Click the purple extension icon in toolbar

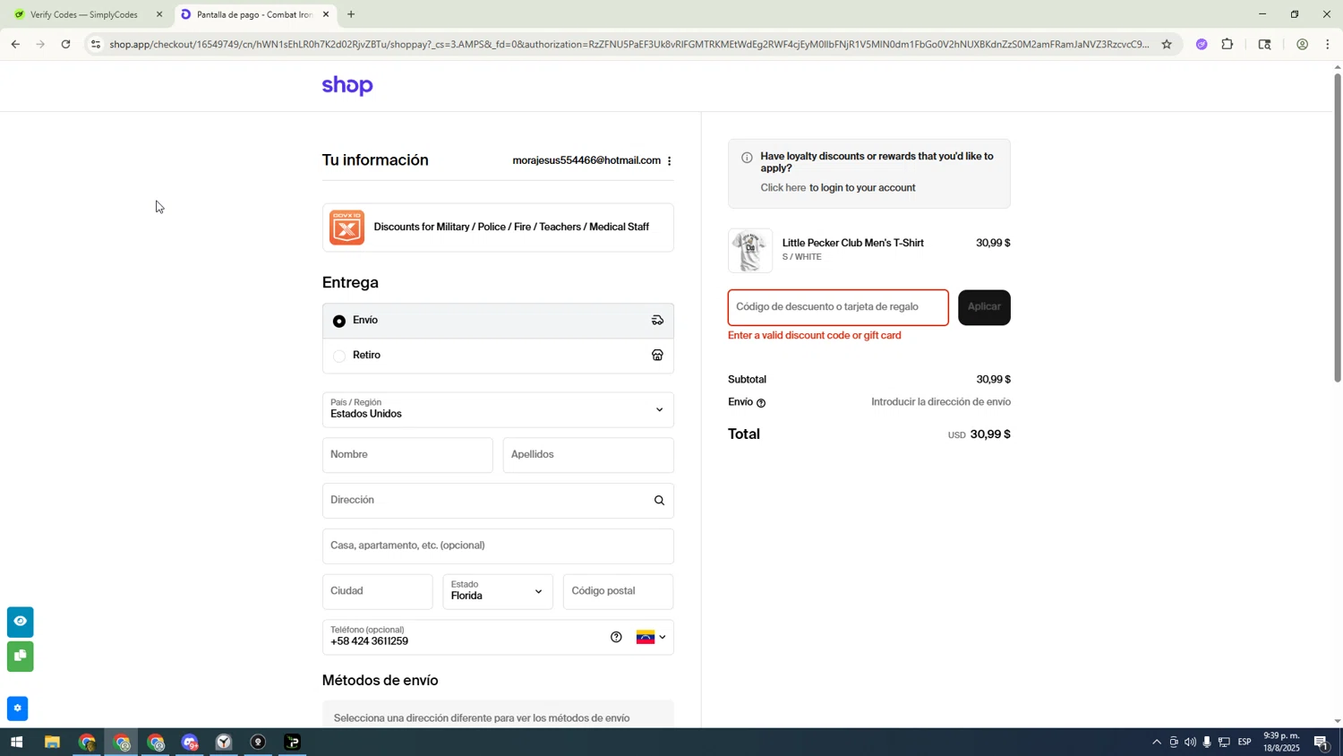click(1202, 44)
